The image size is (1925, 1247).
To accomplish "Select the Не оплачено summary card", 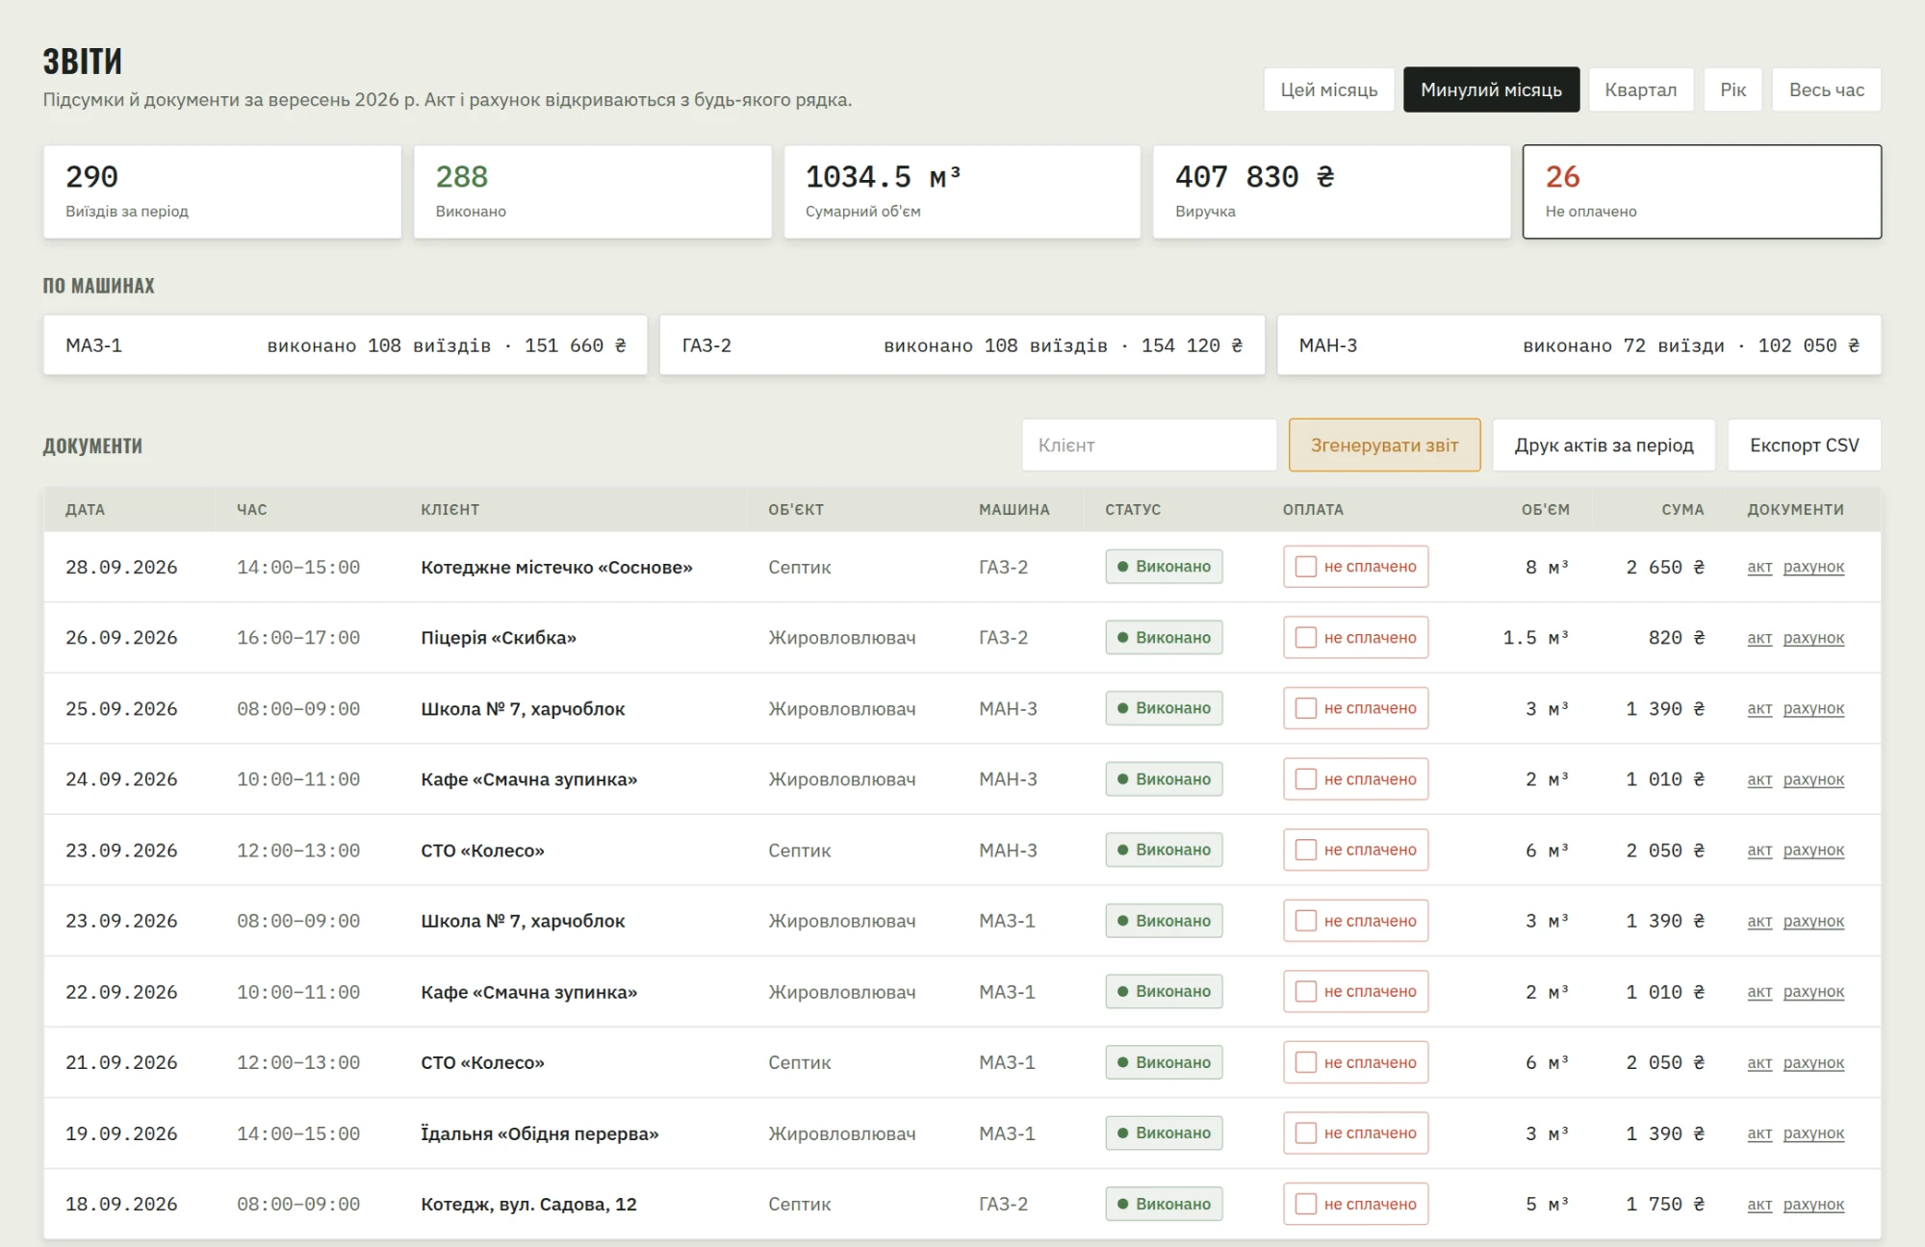I will pyautogui.click(x=1702, y=191).
